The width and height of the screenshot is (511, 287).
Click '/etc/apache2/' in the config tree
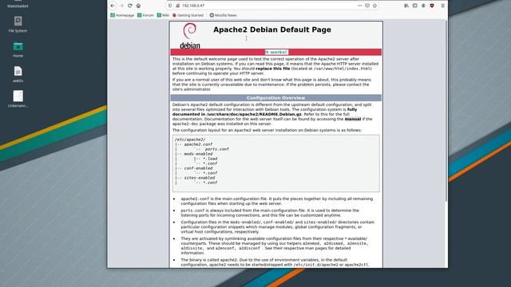tap(190, 140)
